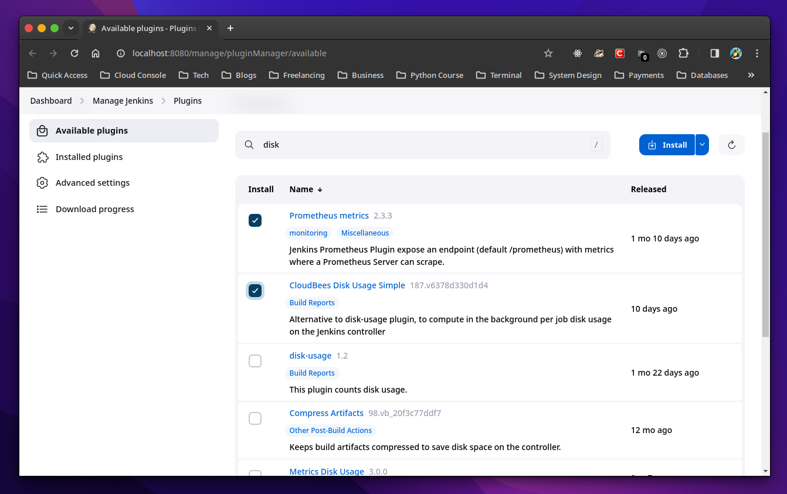The height and width of the screenshot is (494, 787).
Task: Click the blue Install button
Action: [x=667, y=145]
